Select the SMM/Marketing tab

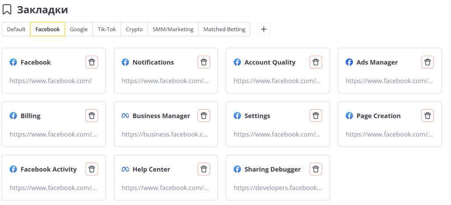click(173, 29)
